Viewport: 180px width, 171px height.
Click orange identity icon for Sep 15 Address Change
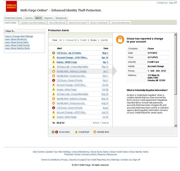coord(54,98)
